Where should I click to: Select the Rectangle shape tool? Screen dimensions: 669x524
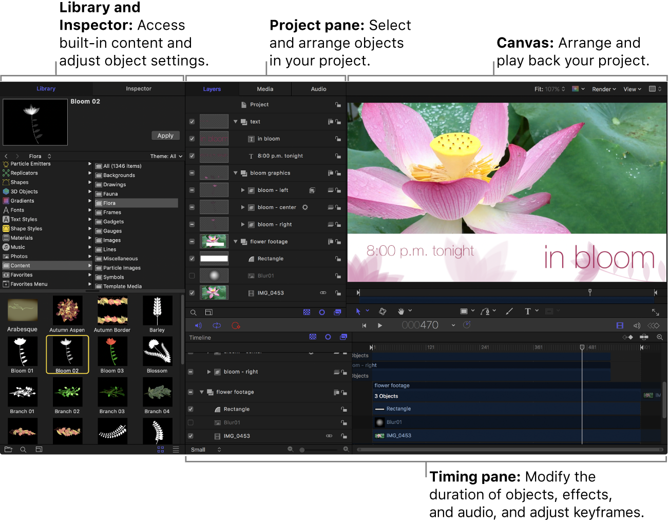coord(464,311)
